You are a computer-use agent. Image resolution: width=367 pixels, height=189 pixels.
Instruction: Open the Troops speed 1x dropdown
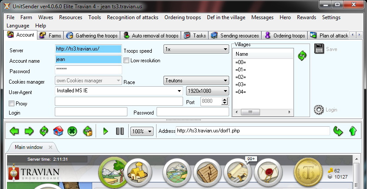click(196, 49)
